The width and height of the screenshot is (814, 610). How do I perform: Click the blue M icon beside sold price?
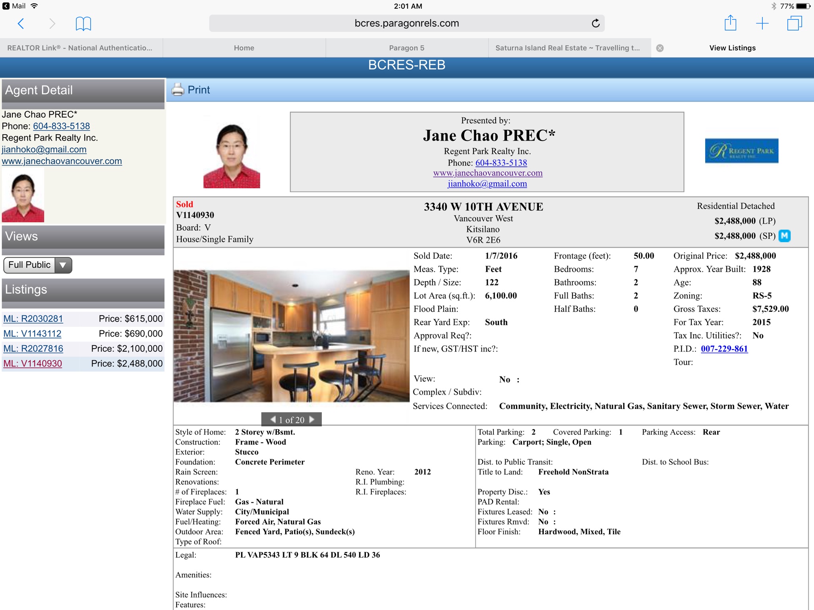(784, 236)
